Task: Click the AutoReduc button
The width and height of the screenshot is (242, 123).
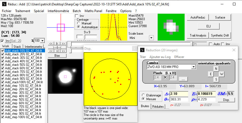Action: click(x=198, y=17)
